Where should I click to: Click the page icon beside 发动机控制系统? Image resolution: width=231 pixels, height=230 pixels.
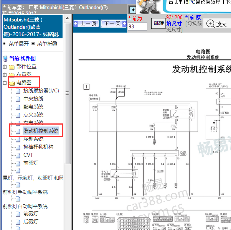[x=18, y=131]
